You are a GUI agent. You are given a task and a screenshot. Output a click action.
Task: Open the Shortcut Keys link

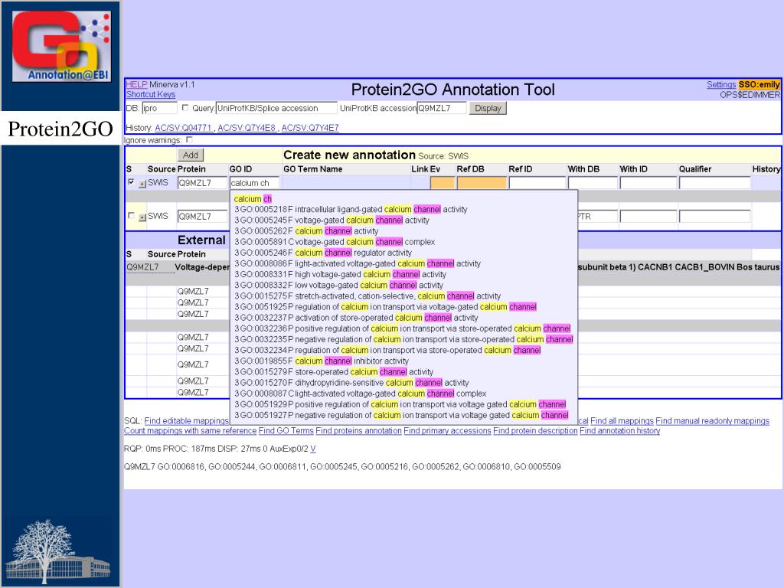pyautogui.click(x=151, y=94)
